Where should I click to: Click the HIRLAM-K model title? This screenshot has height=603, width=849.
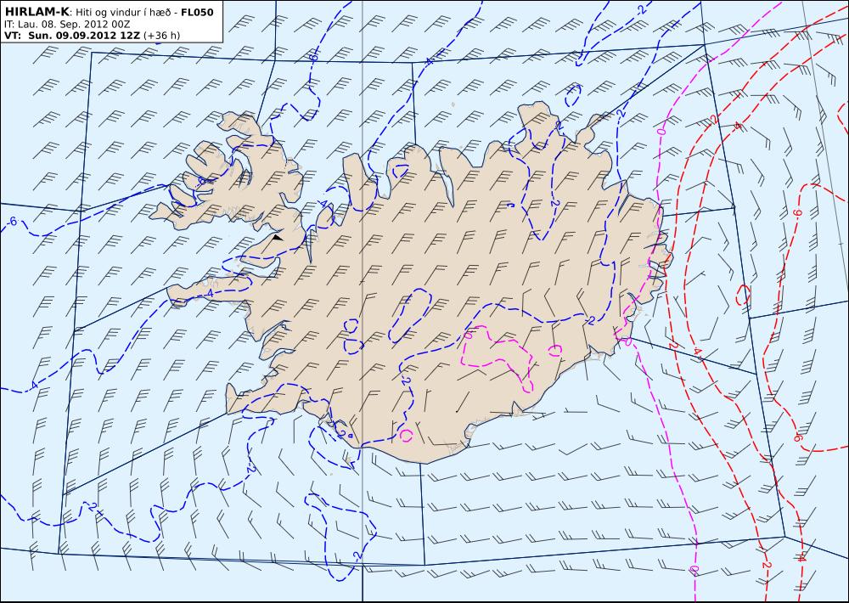click(37, 12)
